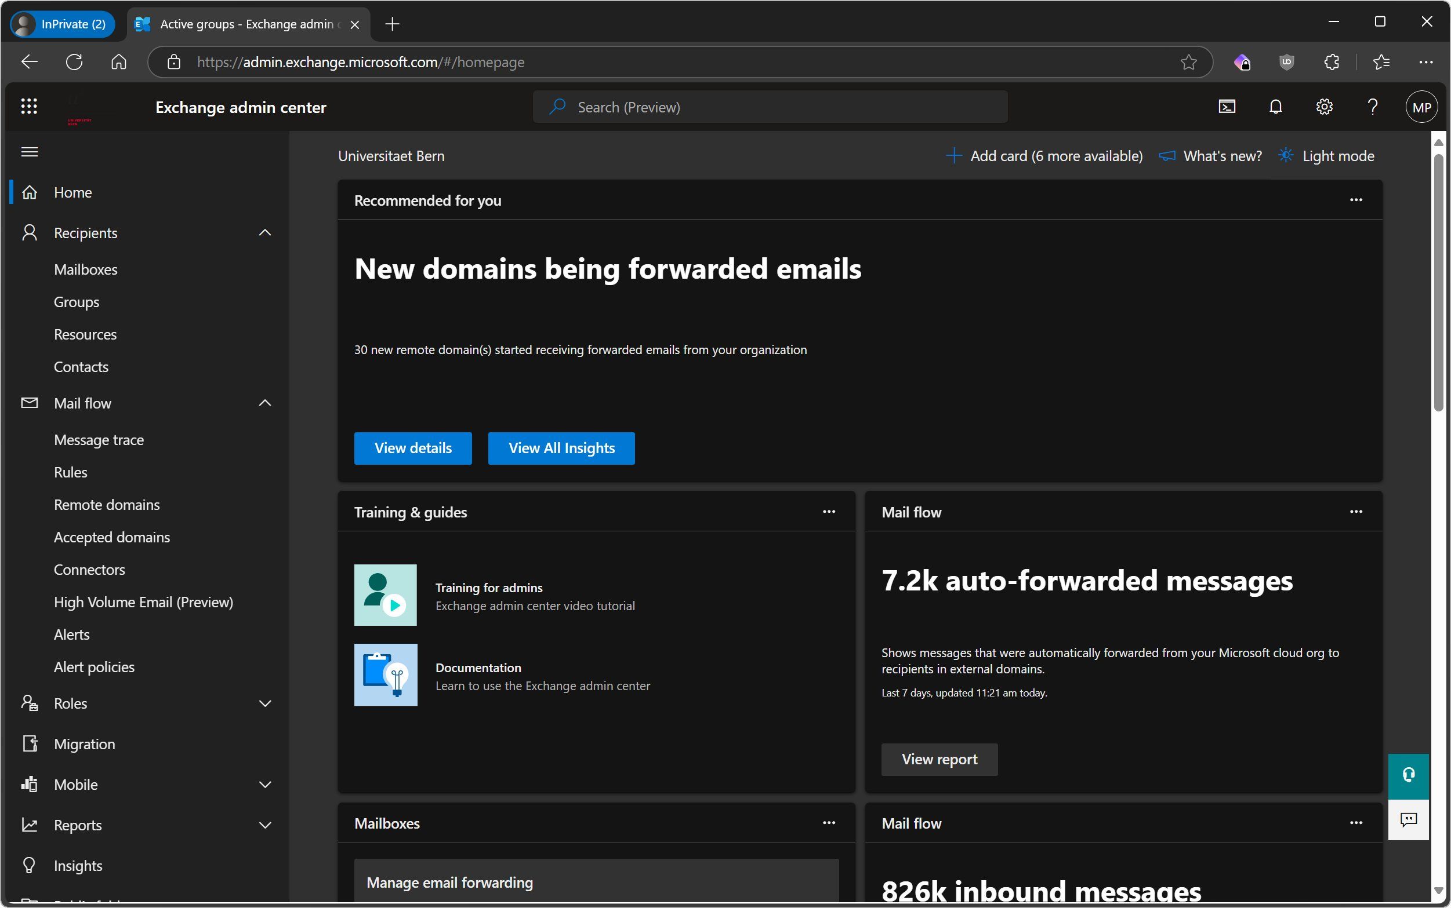Viewport: 1451px width, 908px height.
Task: Collapse the Mail flow section
Action: click(x=264, y=403)
